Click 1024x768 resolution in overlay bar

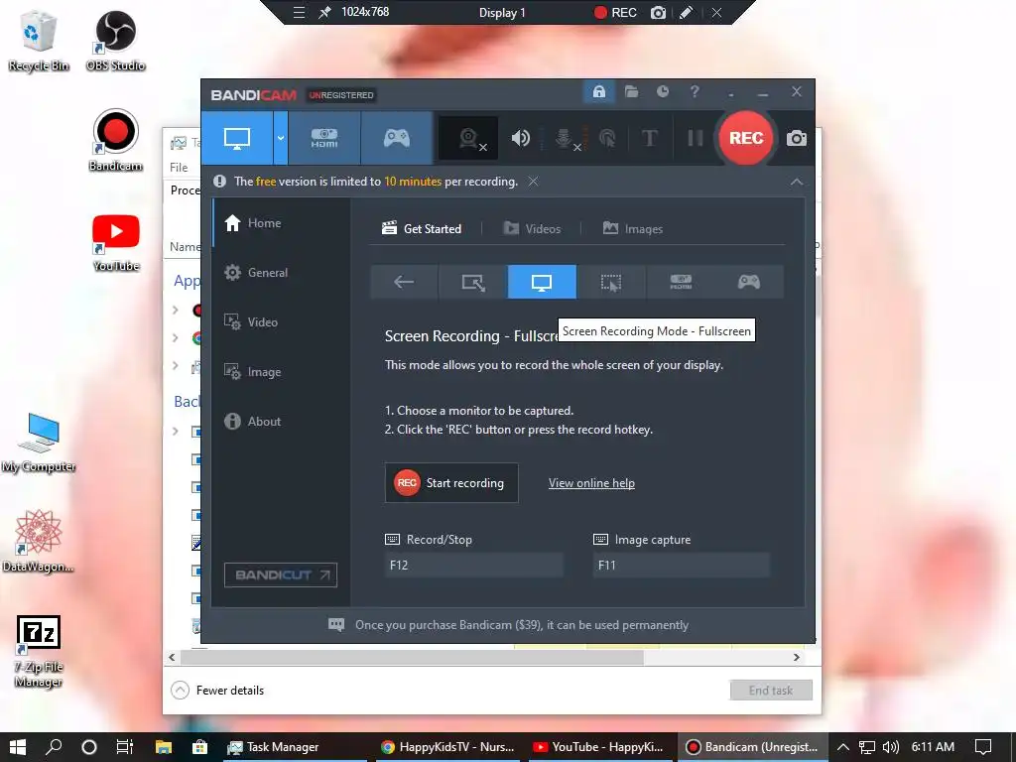(365, 12)
